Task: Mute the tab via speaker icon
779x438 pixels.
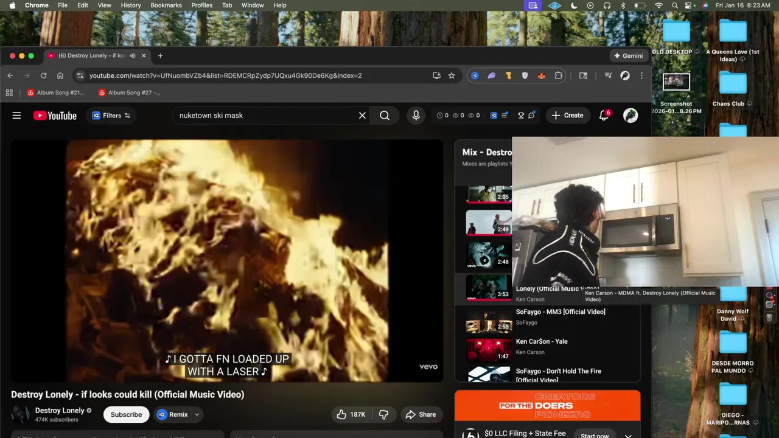Action: point(133,55)
